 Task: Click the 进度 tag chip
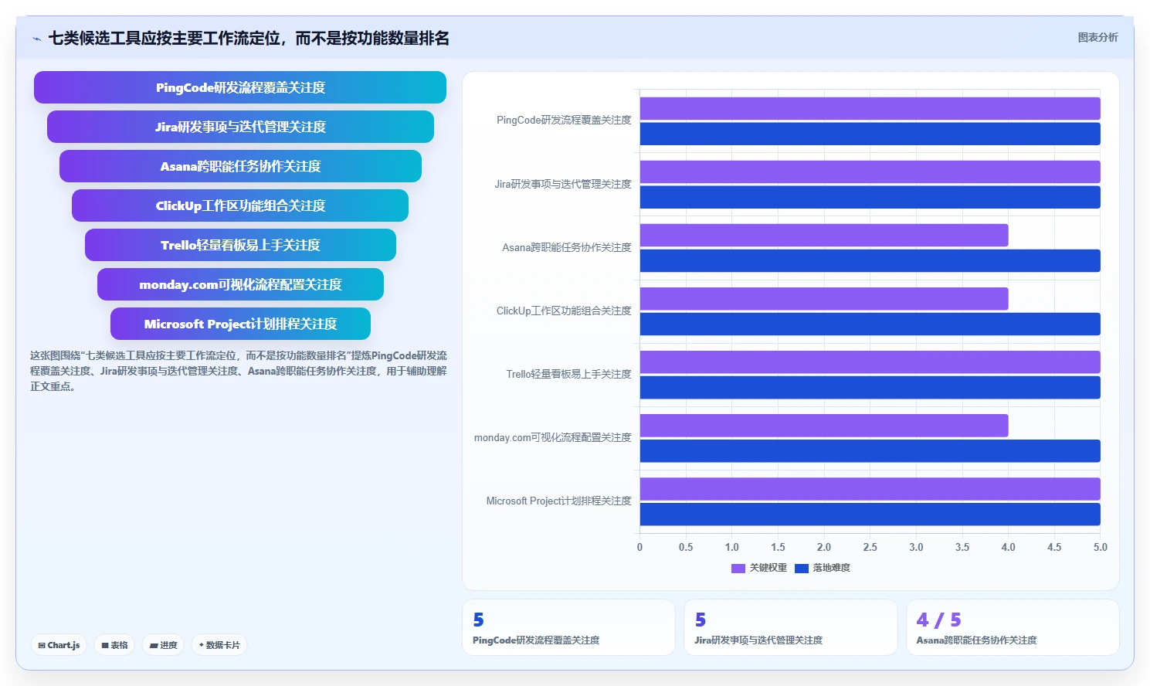pos(163,645)
